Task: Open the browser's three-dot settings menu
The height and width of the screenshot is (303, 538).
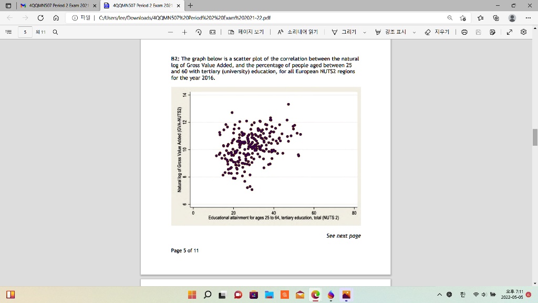Action: 528,17
